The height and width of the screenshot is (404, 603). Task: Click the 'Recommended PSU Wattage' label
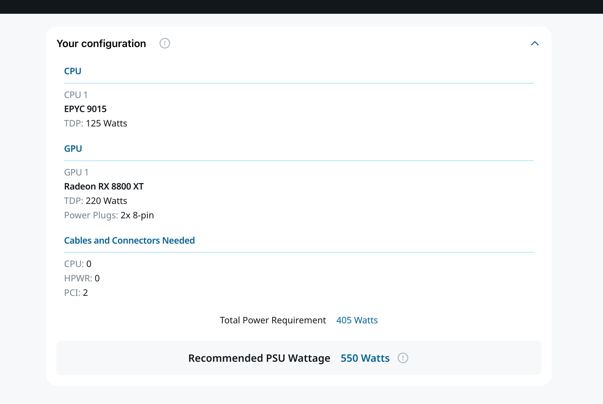[x=259, y=358]
